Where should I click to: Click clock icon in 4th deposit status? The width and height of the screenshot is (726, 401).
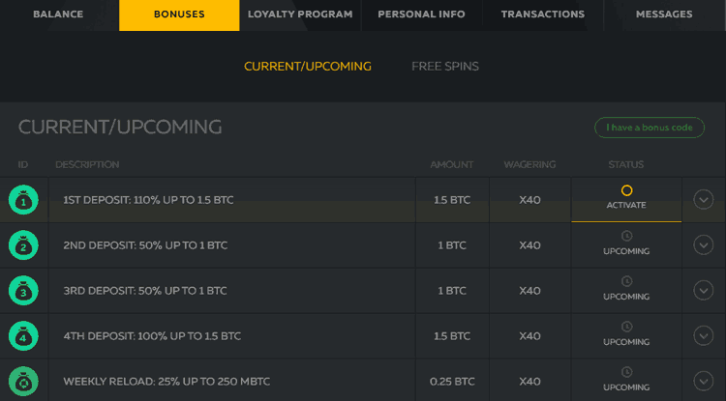(x=626, y=327)
